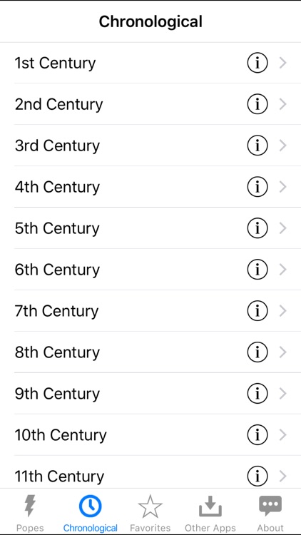This screenshot has height=535, width=301.
Task: Open info details for 3rd Century
Action: pos(257,146)
